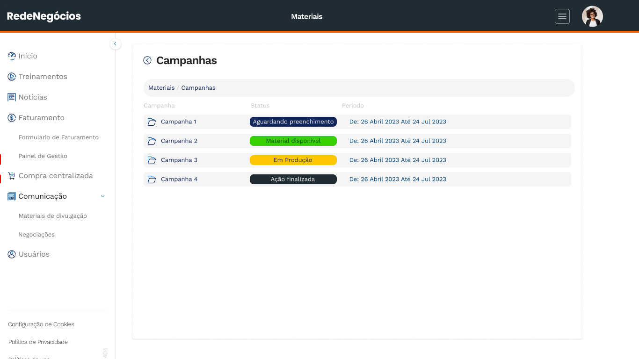The height and width of the screenshot is (359, 639).
Task: Open user profile avatar menu
Action: tap(592, 16)
